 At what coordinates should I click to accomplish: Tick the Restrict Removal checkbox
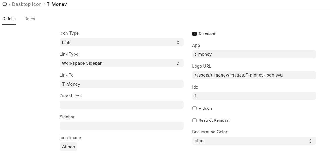point(194,120)
